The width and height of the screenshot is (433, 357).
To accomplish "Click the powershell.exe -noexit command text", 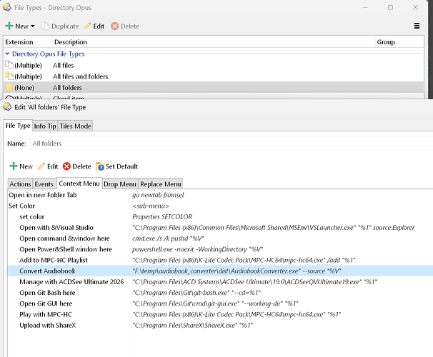I will click(198, 249).
